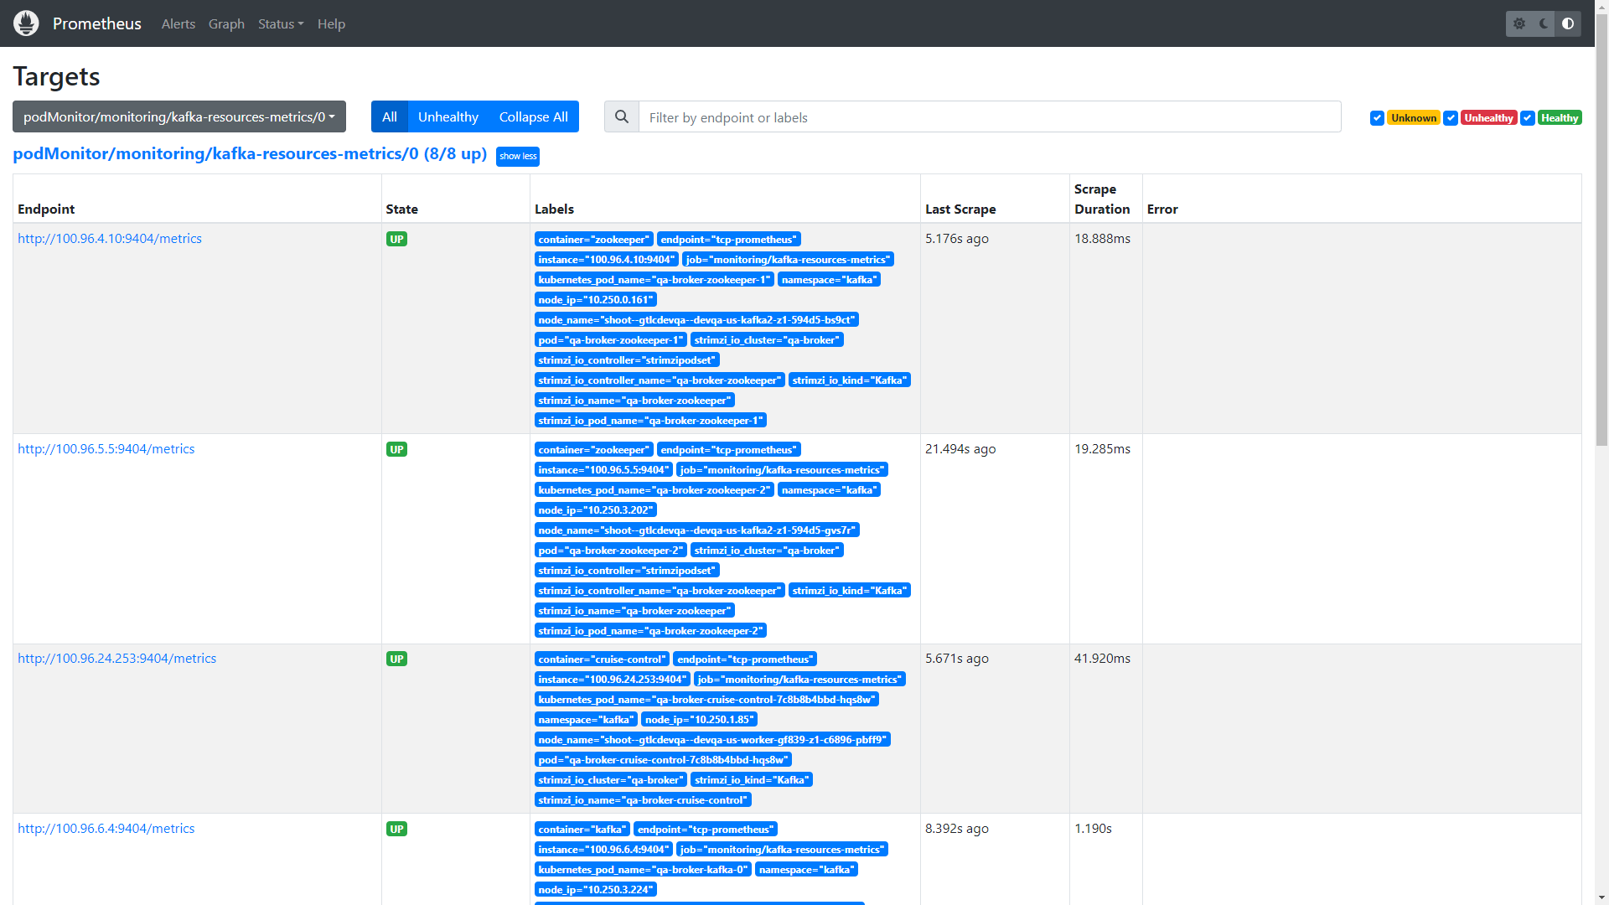This screenshot has height=905, width=1609.
Task: Click the 41.920ms scrape duration value
Action: [1103, 659]
